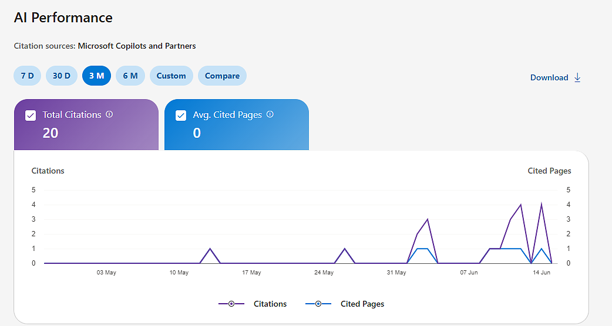The image size is (612, 326).
Task: Toggle the Citations series in the legend
Action: tap(253, 304)
